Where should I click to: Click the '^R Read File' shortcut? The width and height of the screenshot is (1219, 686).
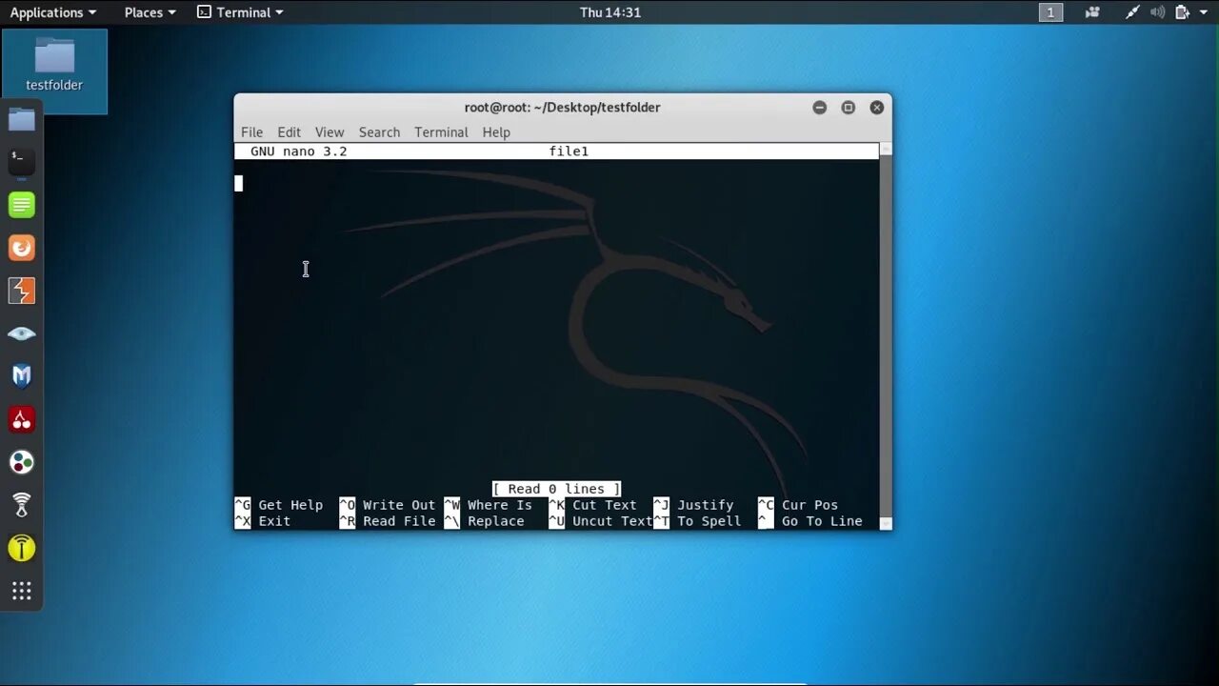point(388,521)
